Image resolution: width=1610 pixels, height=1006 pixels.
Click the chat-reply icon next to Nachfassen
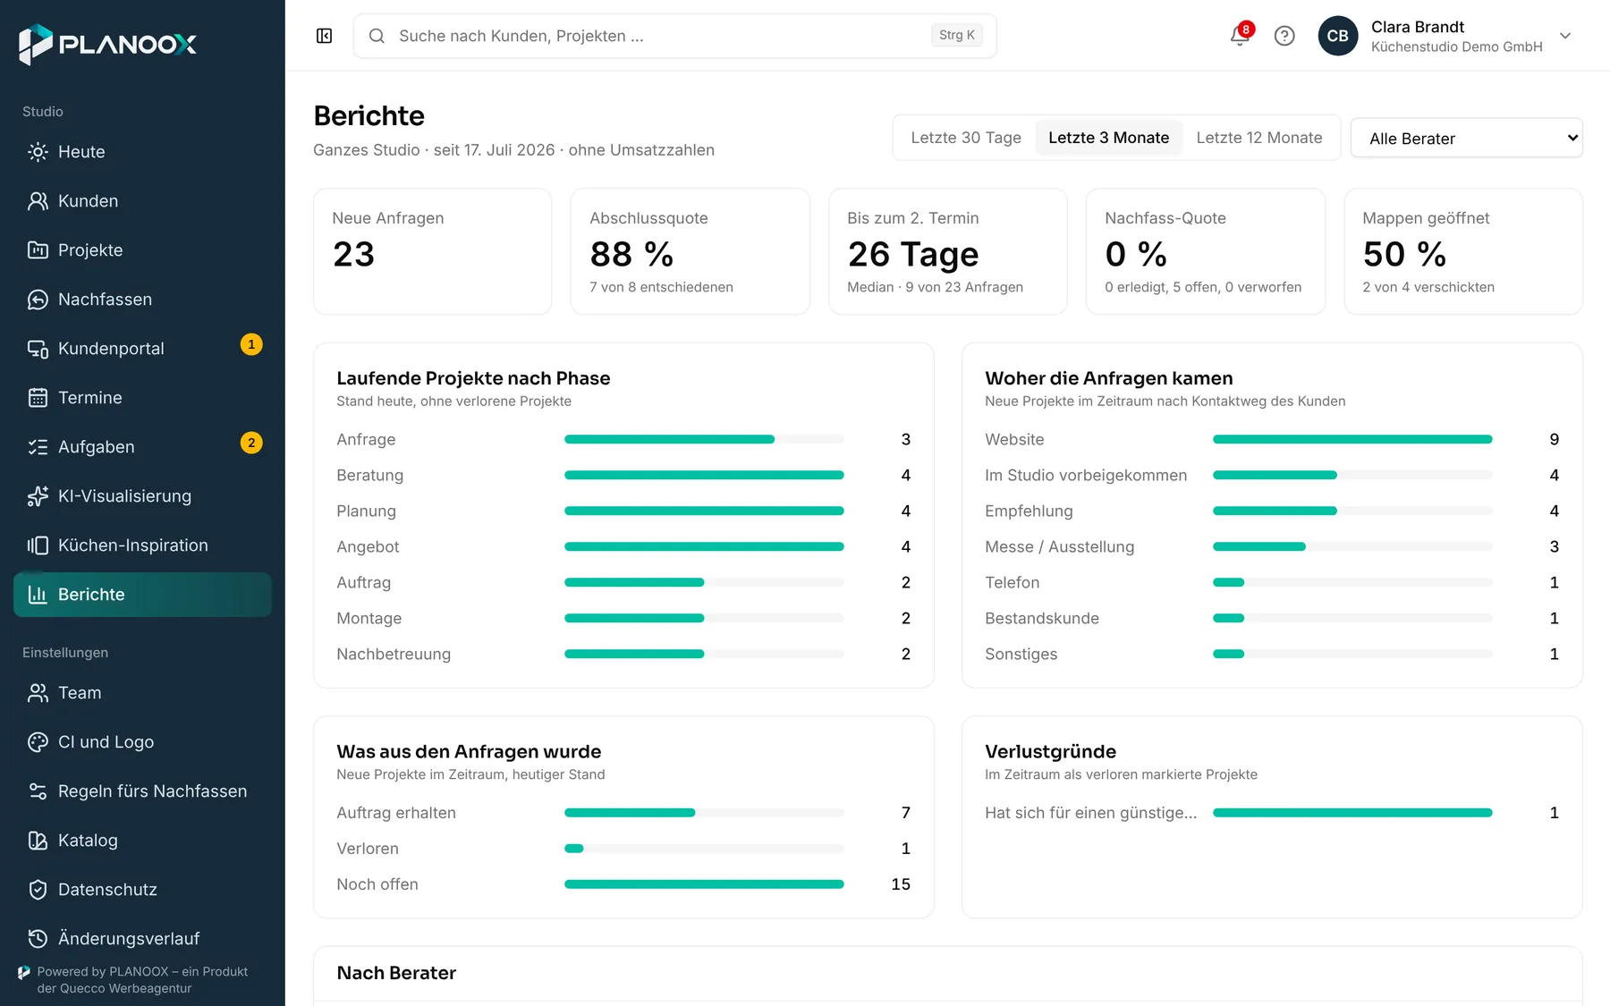click(38, 300)
